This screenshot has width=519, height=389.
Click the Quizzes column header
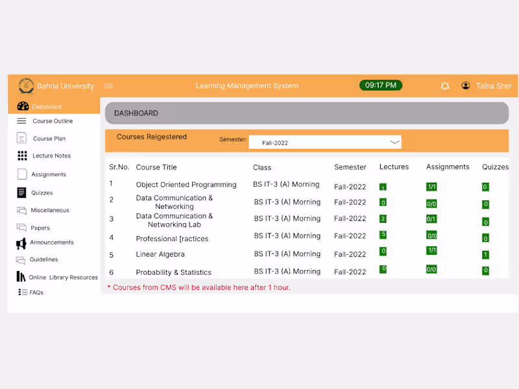[x=495, y=167]
